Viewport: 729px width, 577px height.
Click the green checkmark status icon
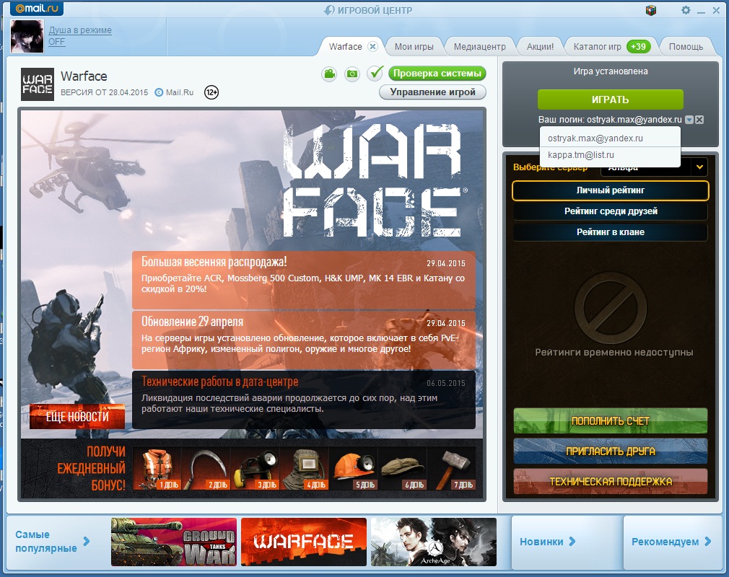375,73
